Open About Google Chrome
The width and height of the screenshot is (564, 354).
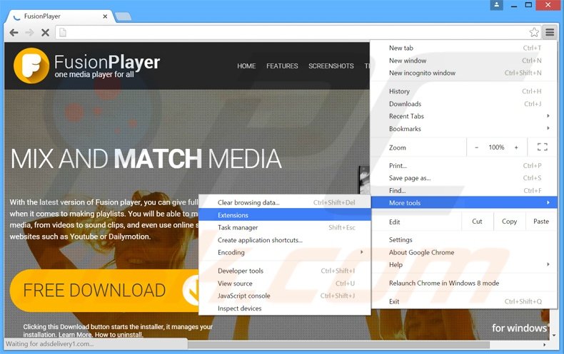463,252
